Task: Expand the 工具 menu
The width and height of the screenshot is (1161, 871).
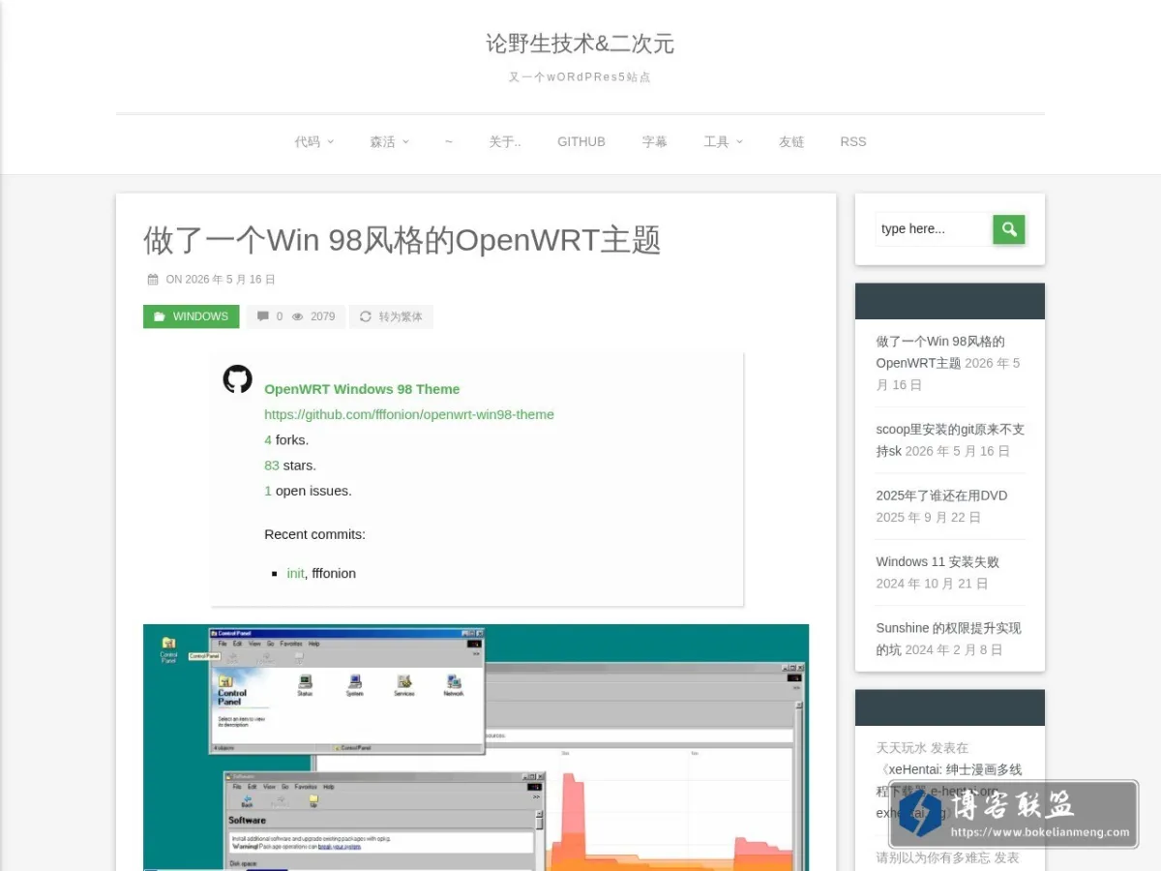Action: tap(723, 141)
